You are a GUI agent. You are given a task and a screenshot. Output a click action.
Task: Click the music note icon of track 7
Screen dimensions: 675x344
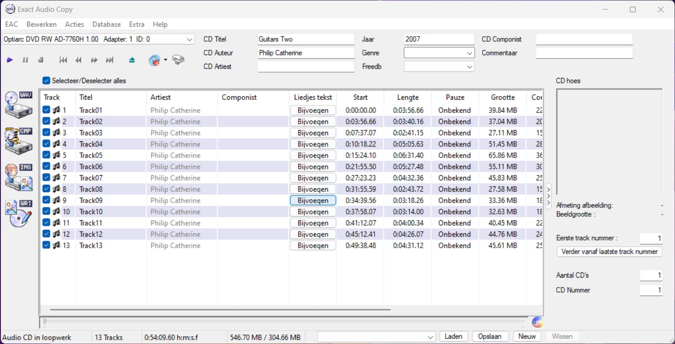click(x=56, y=177)
